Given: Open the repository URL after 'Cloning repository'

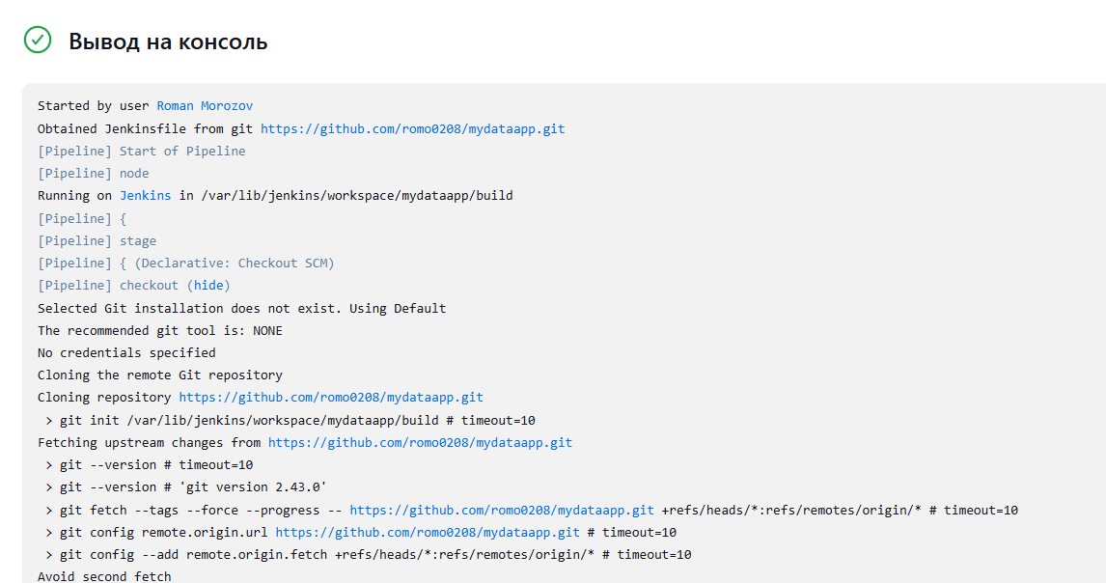Looking at the screenshot, I should tap(331, 398).
